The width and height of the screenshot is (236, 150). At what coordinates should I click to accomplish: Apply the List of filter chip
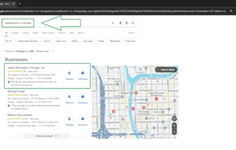46,41
